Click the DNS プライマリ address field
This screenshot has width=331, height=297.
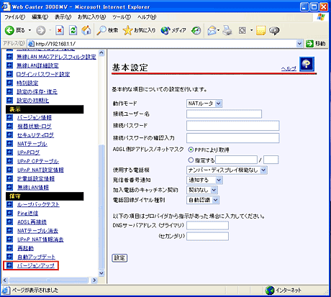point(207,226)
